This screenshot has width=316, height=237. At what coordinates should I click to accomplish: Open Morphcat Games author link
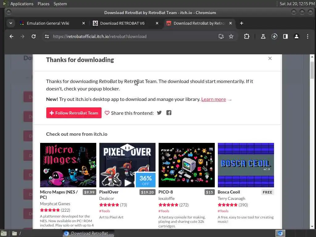[x=55, y=204]
